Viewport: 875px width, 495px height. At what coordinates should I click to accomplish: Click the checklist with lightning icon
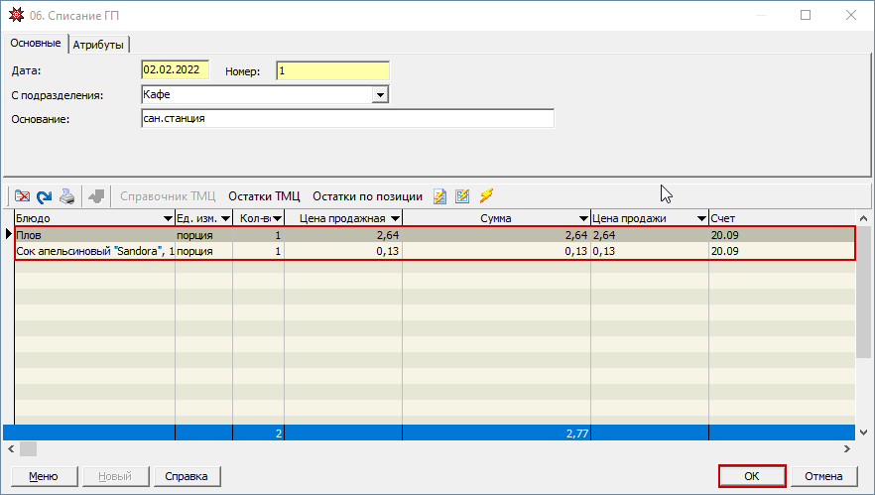tap(462, 196)
